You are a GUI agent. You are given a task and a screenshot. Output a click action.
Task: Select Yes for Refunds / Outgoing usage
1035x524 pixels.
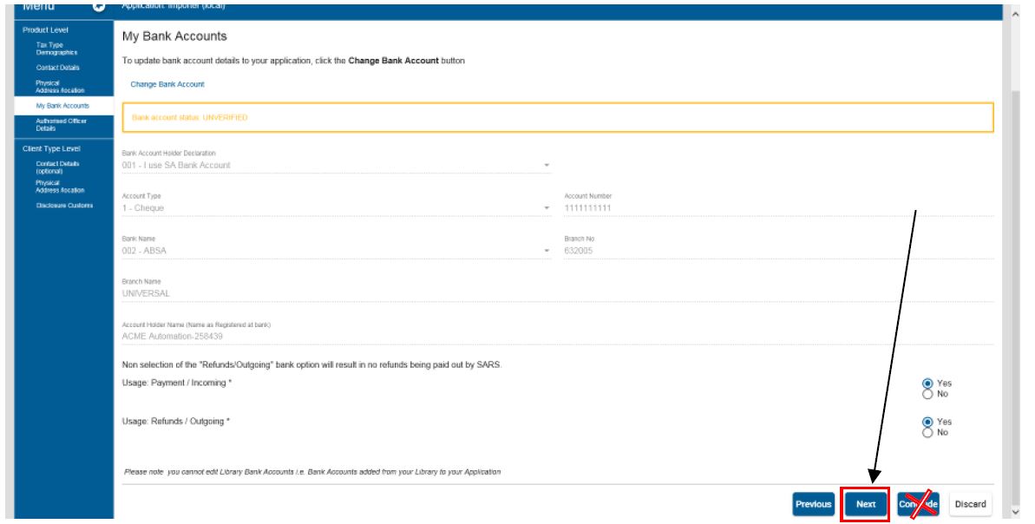tap(927, 422)
